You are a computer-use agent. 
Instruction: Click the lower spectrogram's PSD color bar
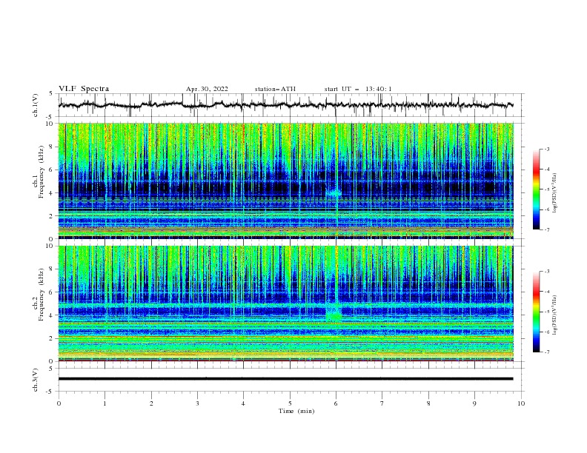[x=537, y=312]
